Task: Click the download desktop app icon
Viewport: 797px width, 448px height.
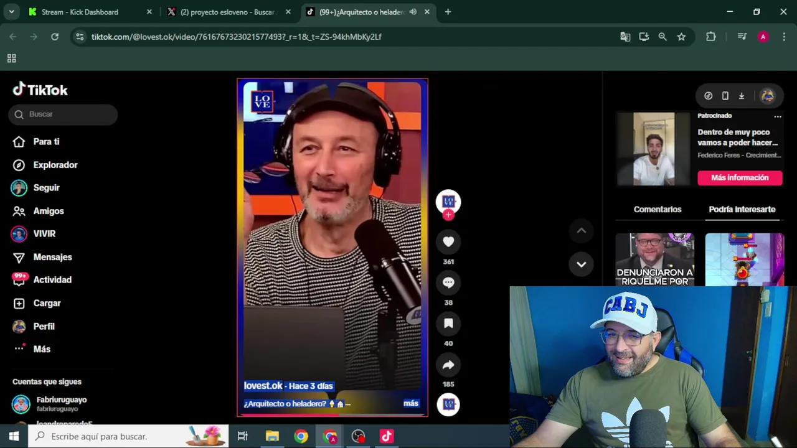Action: tap(742, 96)
